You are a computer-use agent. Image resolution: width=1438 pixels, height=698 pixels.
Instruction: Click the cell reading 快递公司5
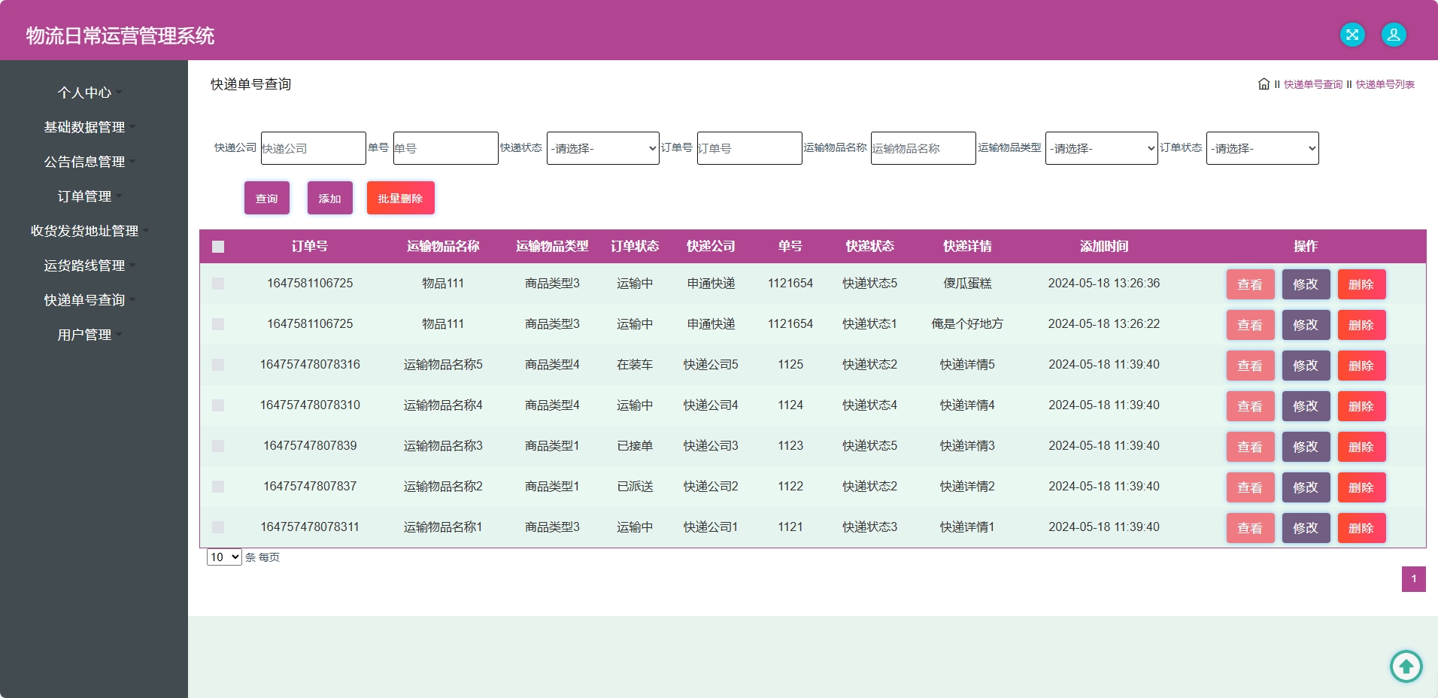coord(711,365)
